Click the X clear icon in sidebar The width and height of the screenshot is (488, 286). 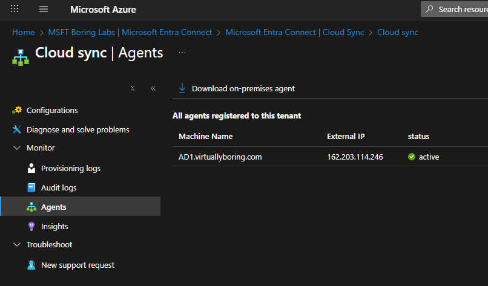click(x=133, y=88)
